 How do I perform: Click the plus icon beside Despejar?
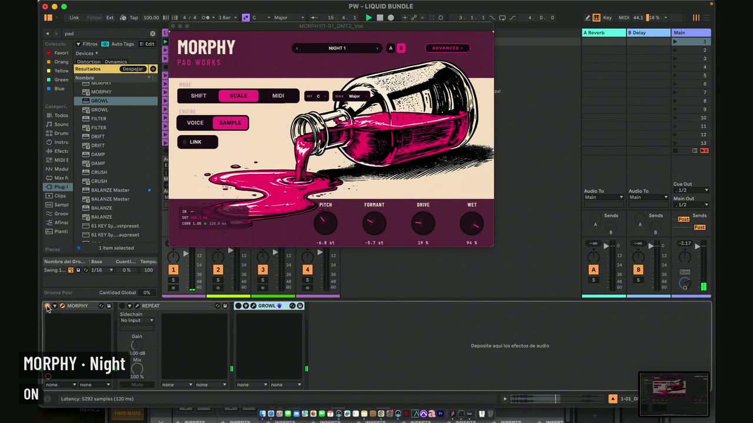click(x=153, y=69)
